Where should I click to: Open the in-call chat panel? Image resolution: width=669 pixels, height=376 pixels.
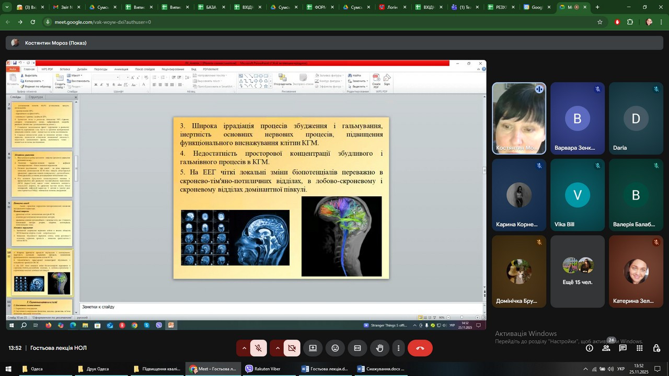(x=623, y=348)
